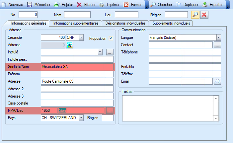This screenshot has height=143, width=233.
Task: Click the Rejeter toolbar icon
Action: click(57, 5)
